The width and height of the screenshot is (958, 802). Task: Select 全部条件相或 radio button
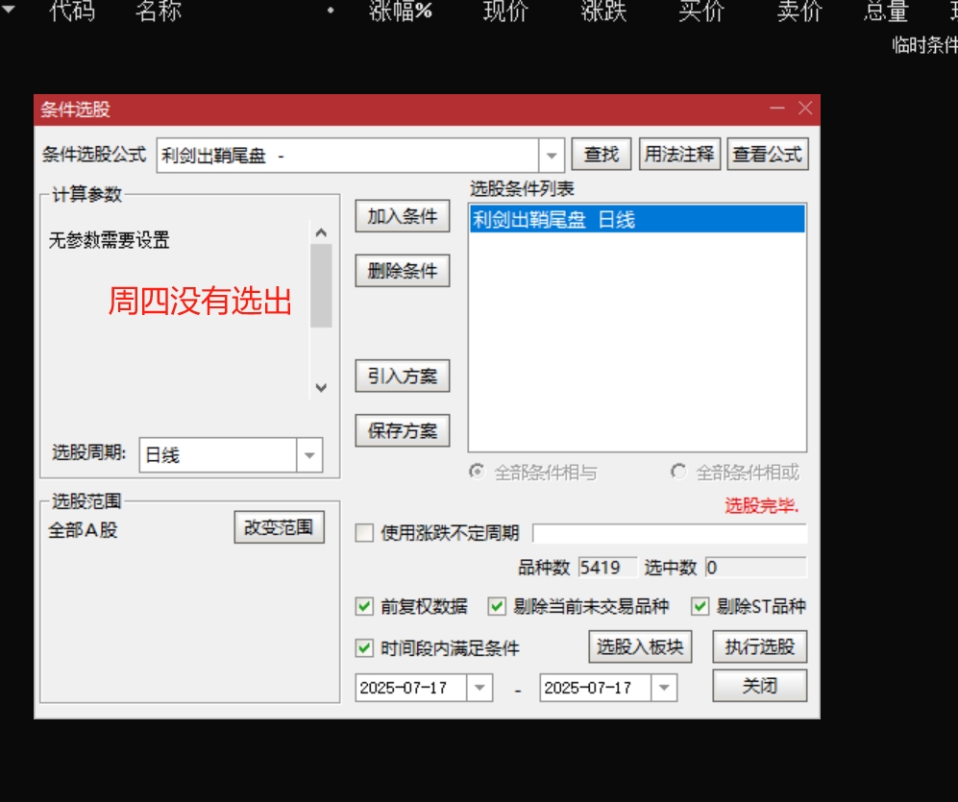pyautogui.click(x=678, y=472)
